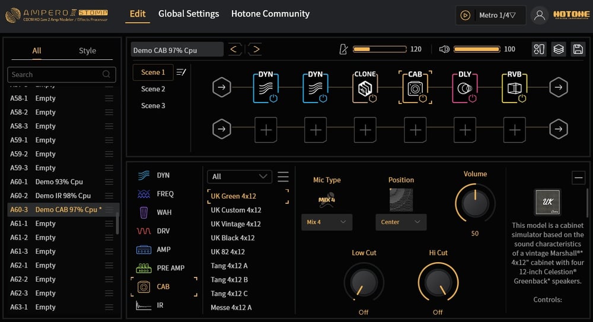Collapse the description panel minus button
The image size is (593, 322).
[578, 177]
